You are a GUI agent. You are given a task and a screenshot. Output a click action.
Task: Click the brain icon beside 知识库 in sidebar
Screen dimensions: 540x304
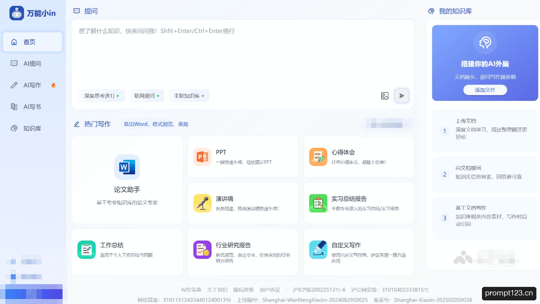coord(14,128)
